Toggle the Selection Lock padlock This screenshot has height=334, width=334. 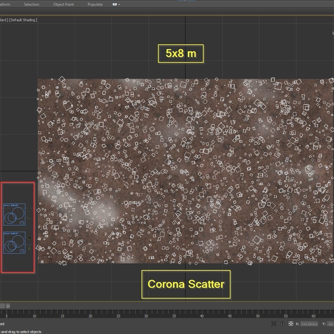[282, 324]
